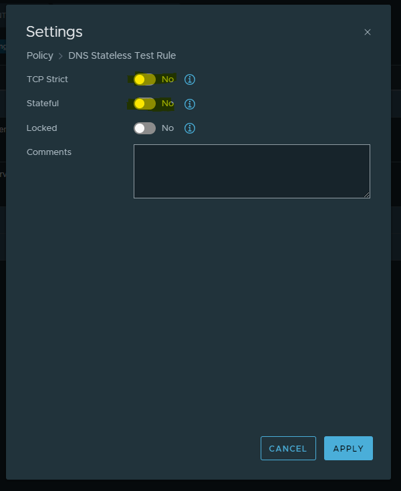Image resolution: width=401 pixels, height=491 pixels.
Task: Open the TCP Strict info icon
Action: click(x=190, y=79)
